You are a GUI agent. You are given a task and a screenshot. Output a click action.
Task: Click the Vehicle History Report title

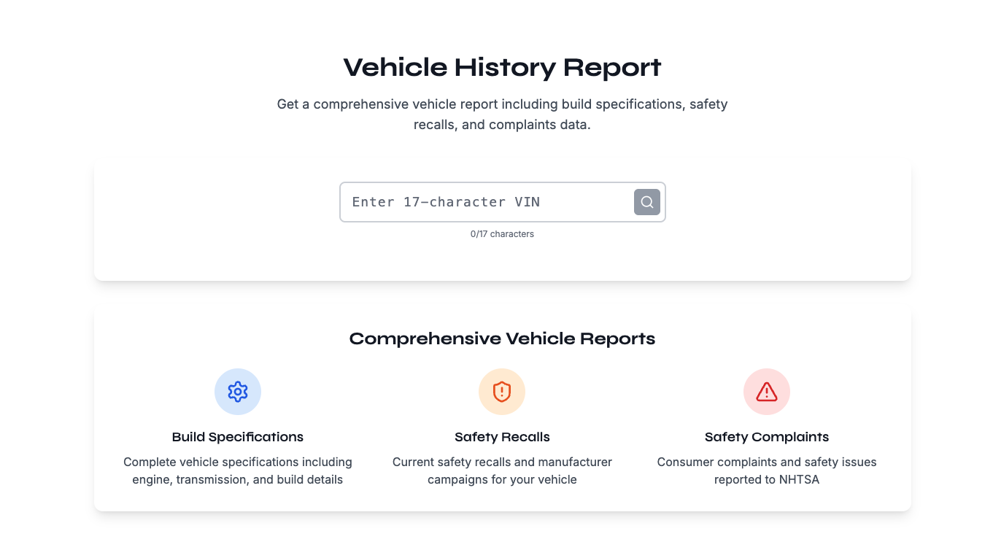click(502, 67)
